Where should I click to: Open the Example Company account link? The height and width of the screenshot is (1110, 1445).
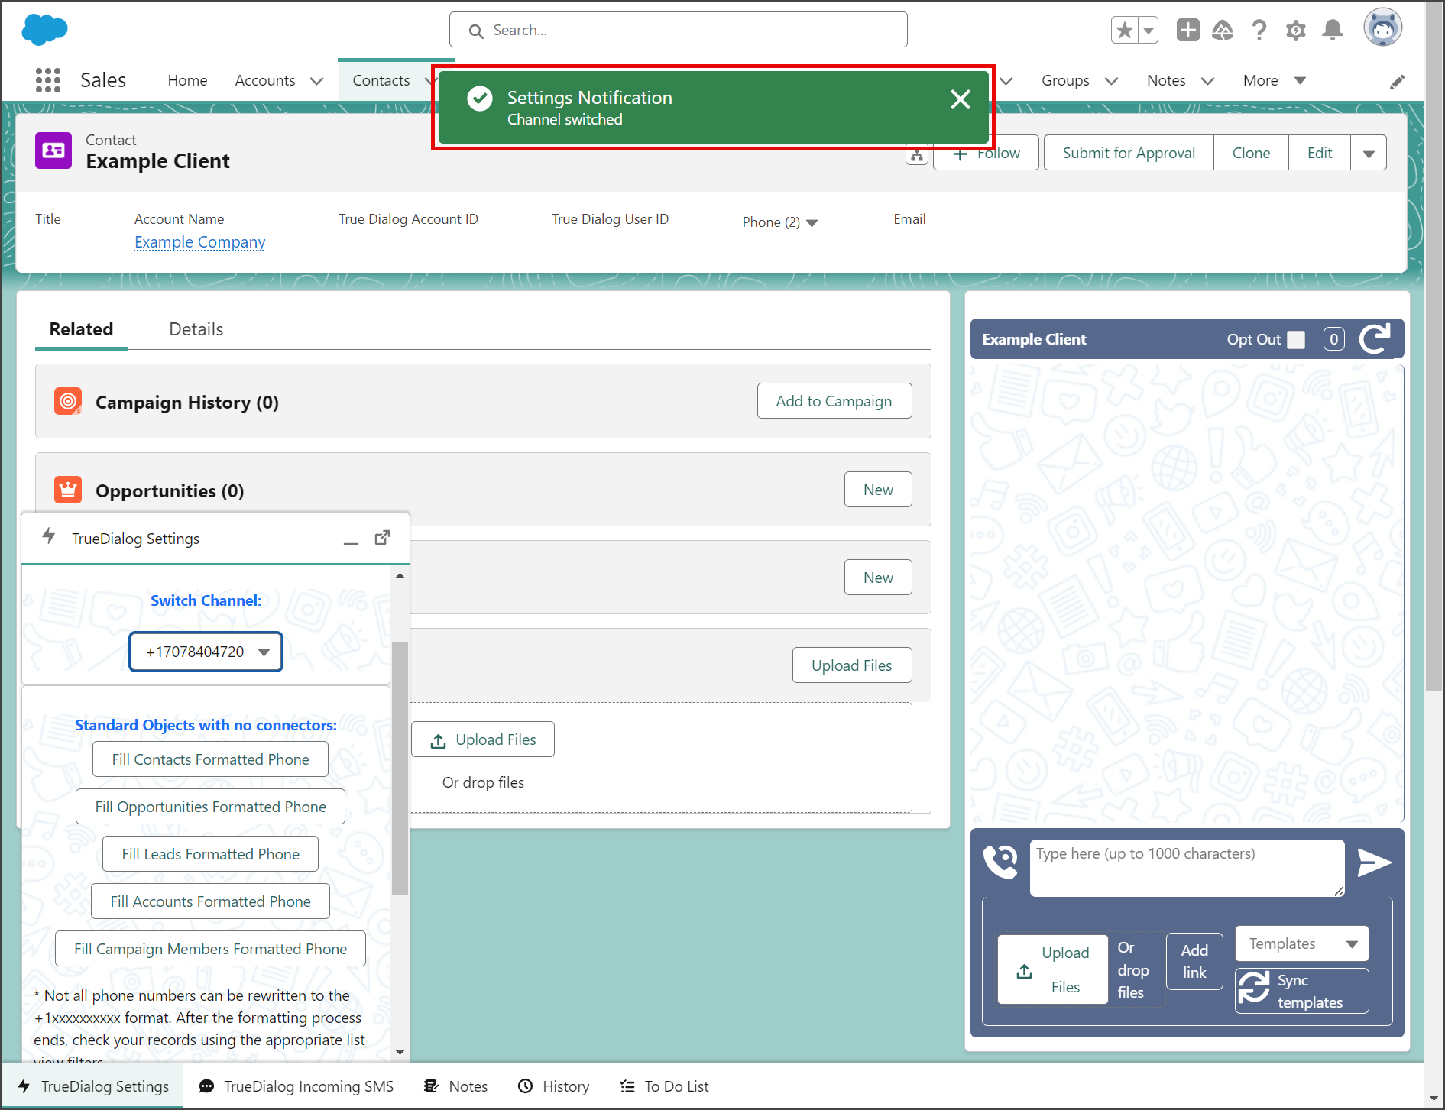tap(199, 242)
